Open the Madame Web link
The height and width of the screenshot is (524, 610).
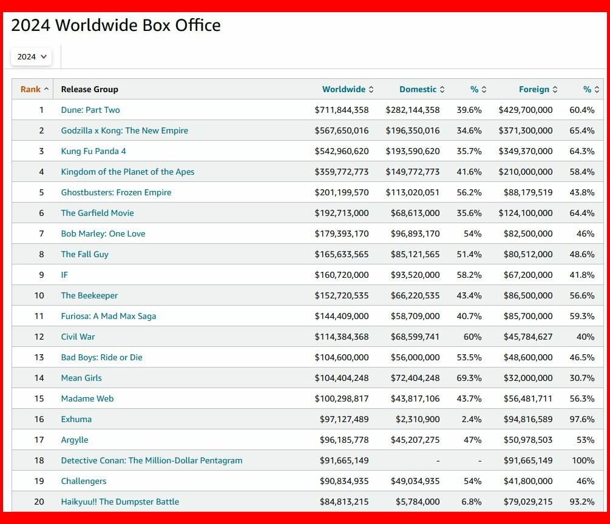(x=87, y=398)
